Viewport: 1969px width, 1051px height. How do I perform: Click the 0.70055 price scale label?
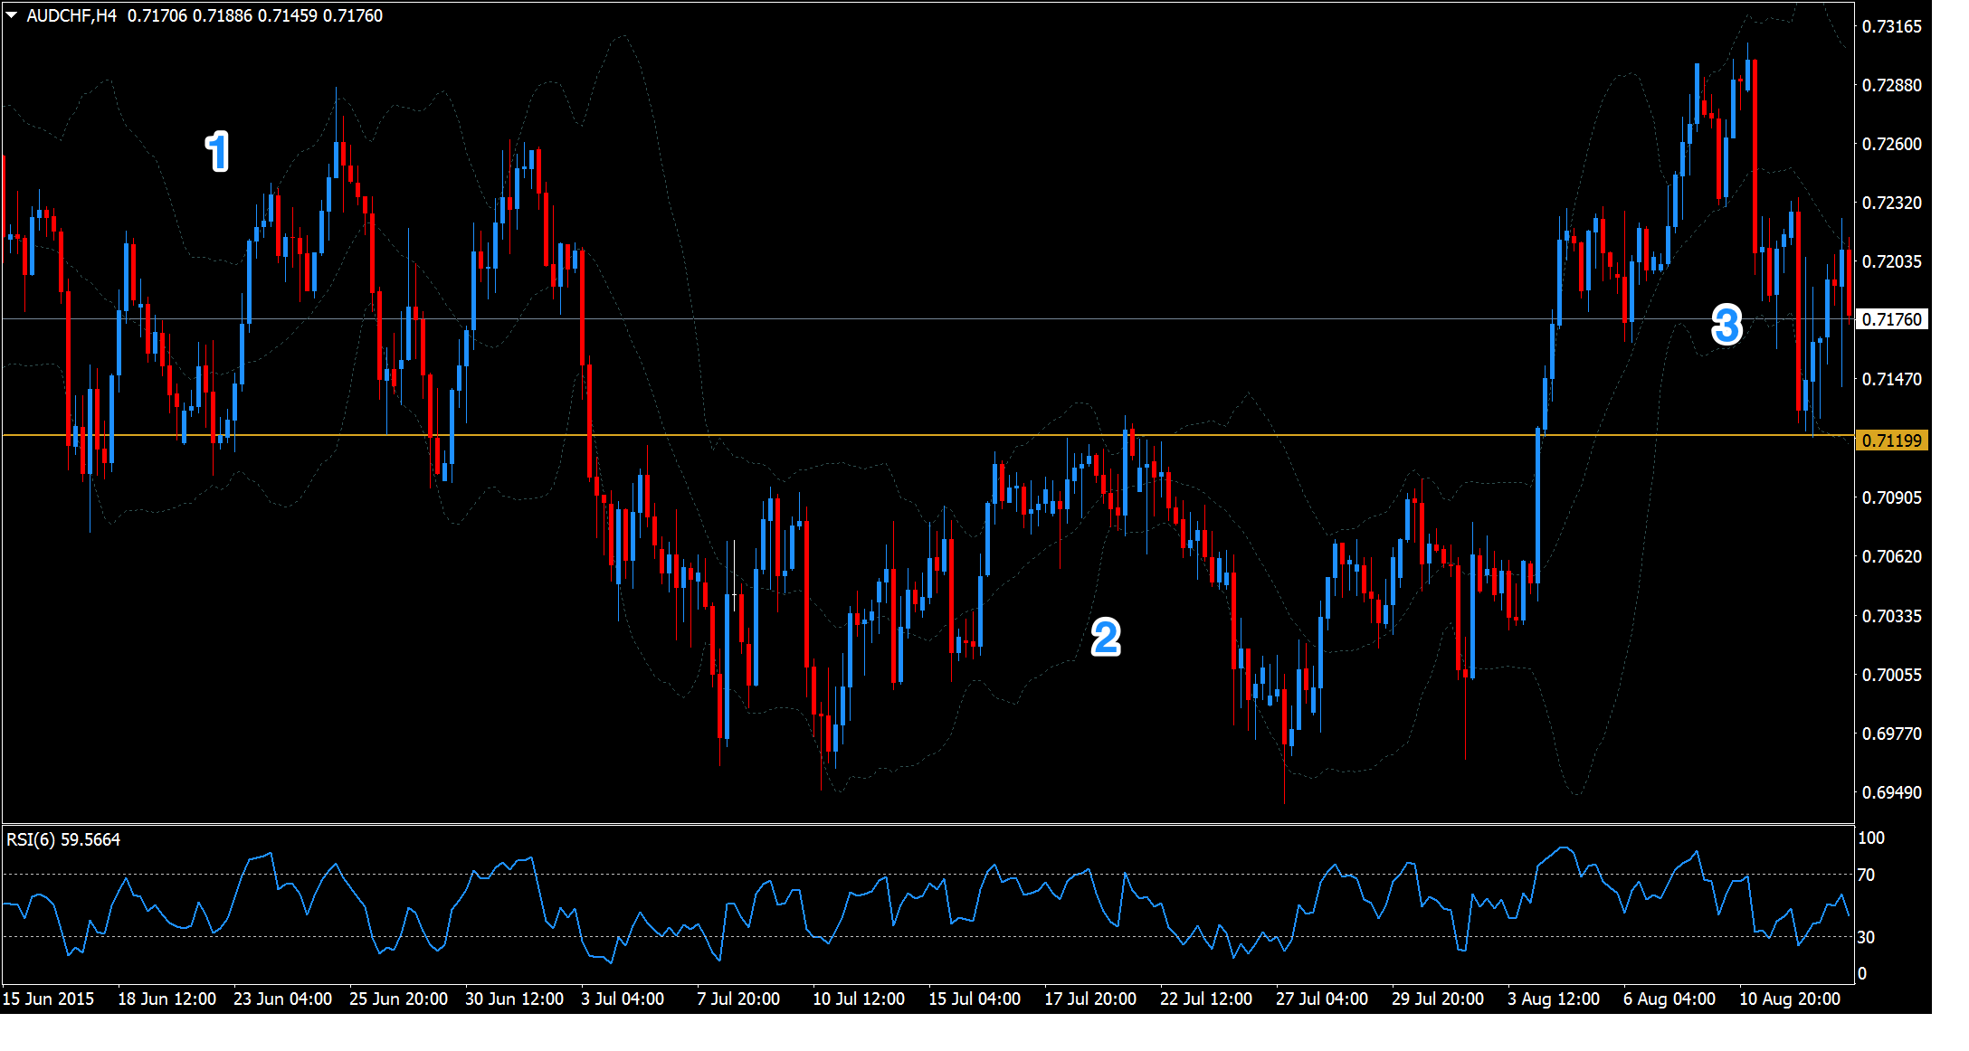click(x=1891, y=675)
